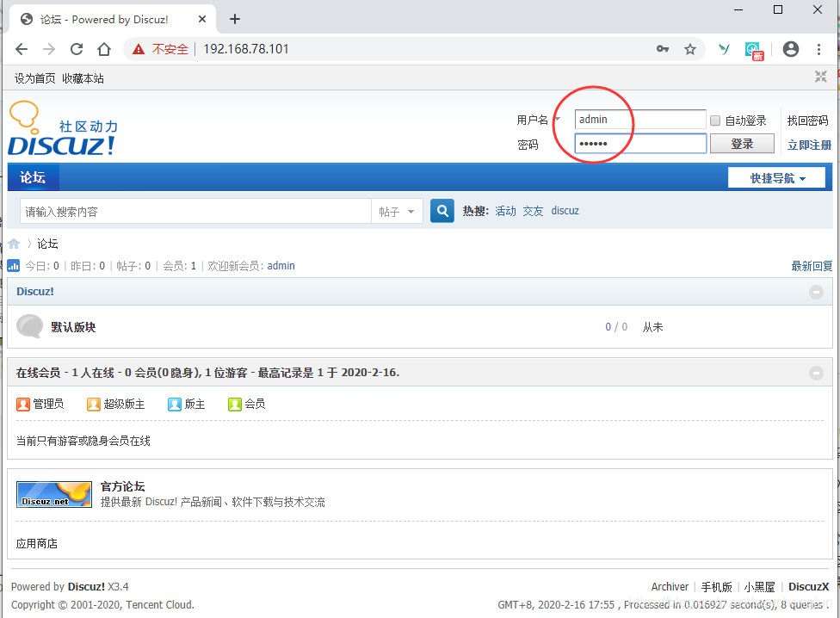Click 收藏本站 in the top header
Screen dimensions: 840x618
coord(83,77)
